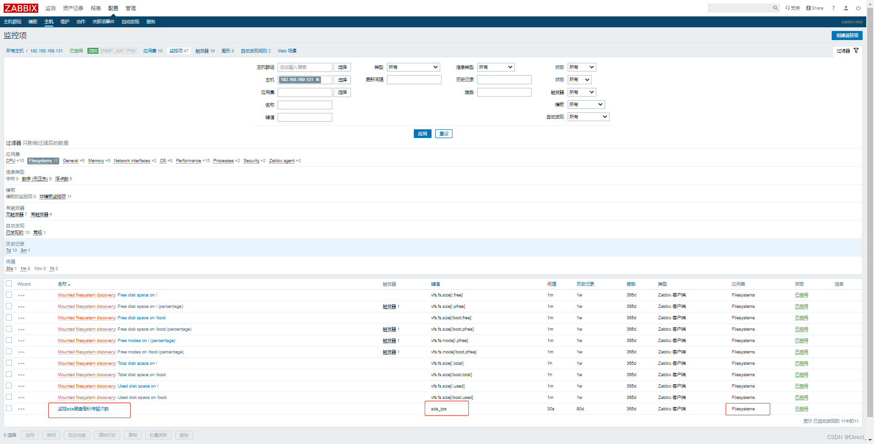Image resolution: width=874 pixels, height=444 pixels.
Task: Click the 重设 reset filter button
Action: [x=444, y=134]
